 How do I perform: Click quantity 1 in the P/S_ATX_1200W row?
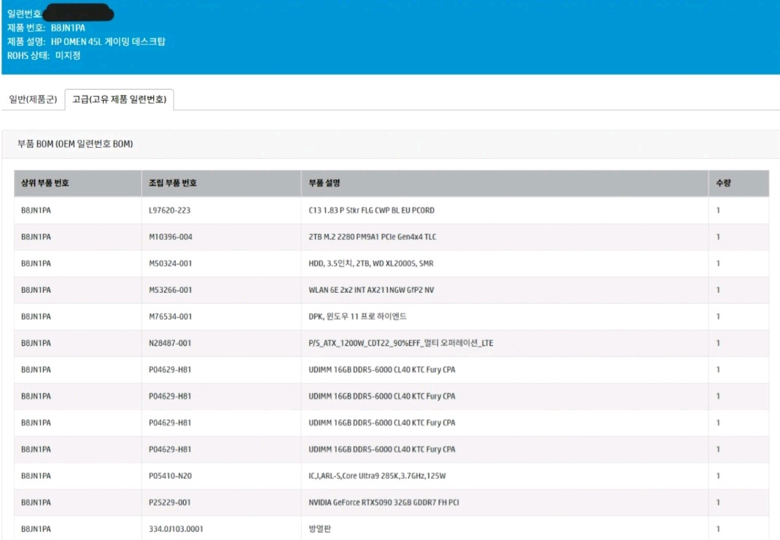(718, 343)
